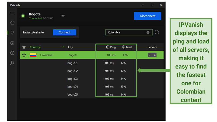This screenshot has width=217, height=122.
Task: Go to the Home sidebar icon
Action: click(x=12, y=23)
